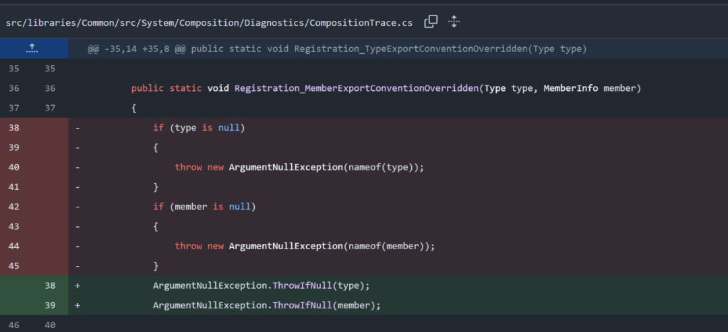This screenshot has width=728, height=332.
Task: Click new line number 36
Action: (x=50, y=88)
